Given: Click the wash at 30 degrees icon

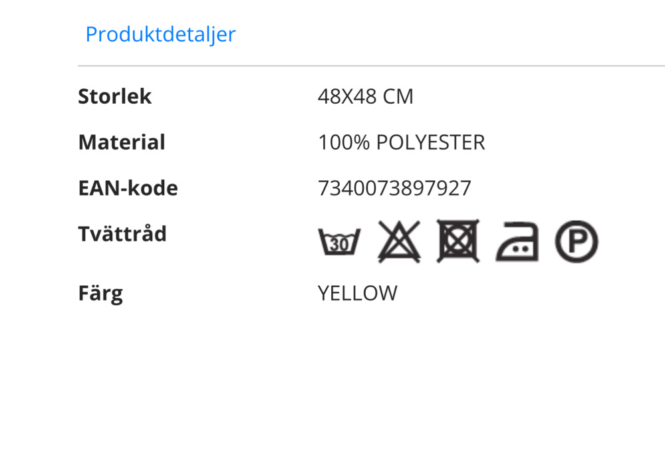Looking at the screenshot, I should (x=339, y=242).
